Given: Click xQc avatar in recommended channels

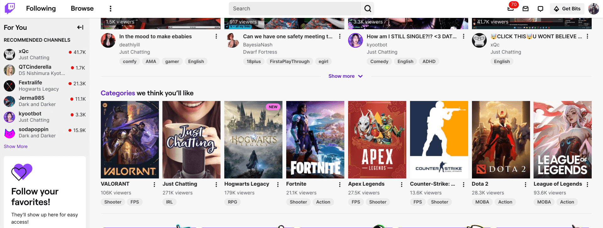Looking at the screenshot, I should [9, 54].
